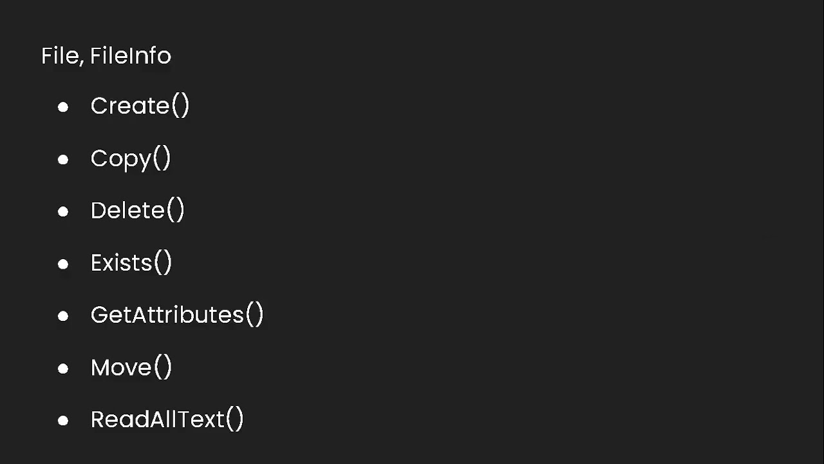The height and width of the screenshot is (464, 824).
Task: Click the word GetAttributes in the list
Action: [167, 315]
